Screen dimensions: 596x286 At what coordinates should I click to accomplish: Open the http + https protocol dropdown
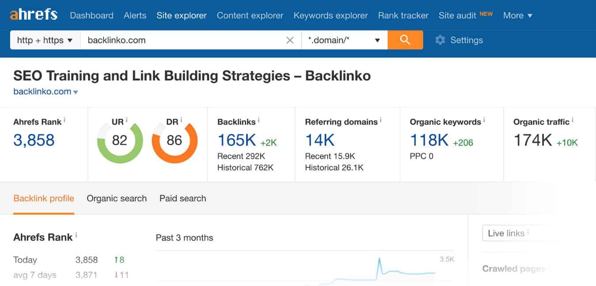pos(45,40)
